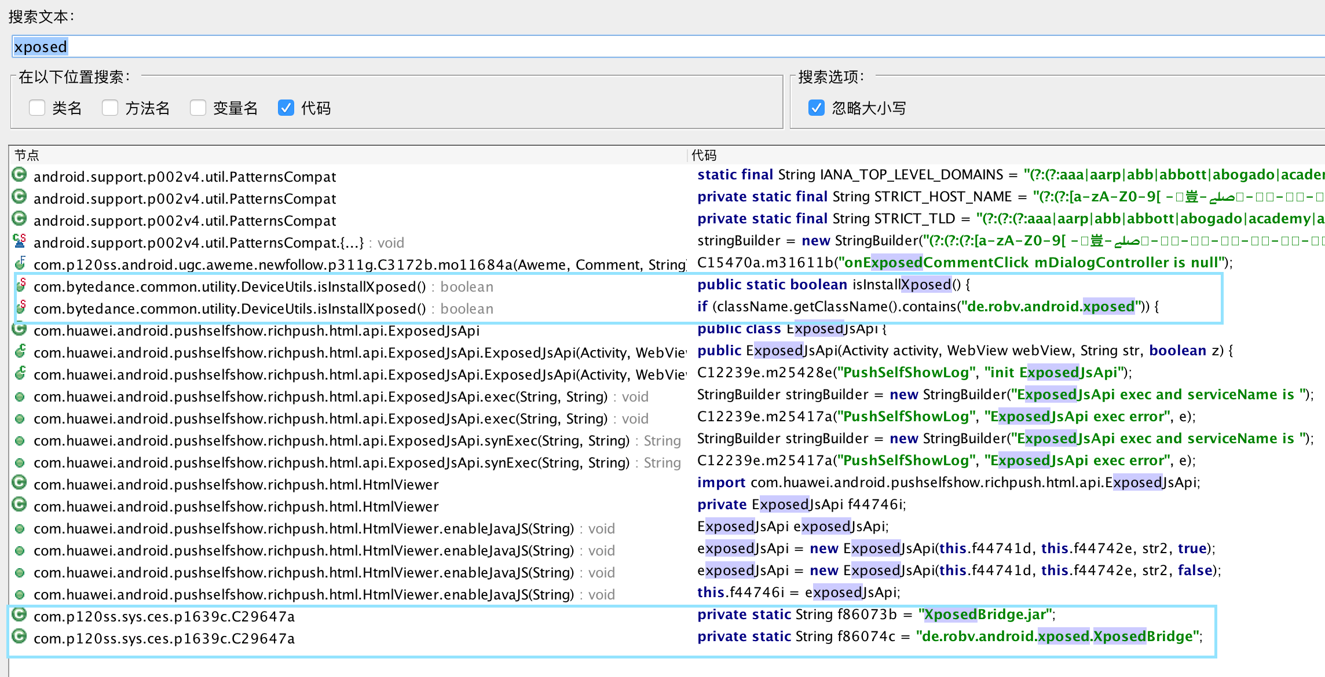
Task: Toggle the 忽略大小写 option
Action: 817,108
